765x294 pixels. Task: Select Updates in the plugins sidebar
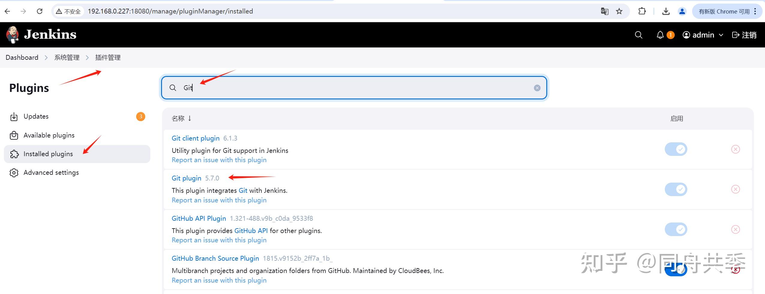[36, 117]
